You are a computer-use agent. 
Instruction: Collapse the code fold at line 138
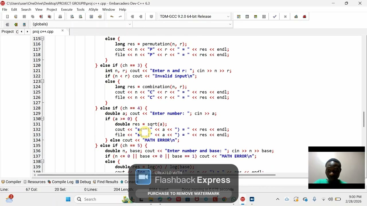42,161
